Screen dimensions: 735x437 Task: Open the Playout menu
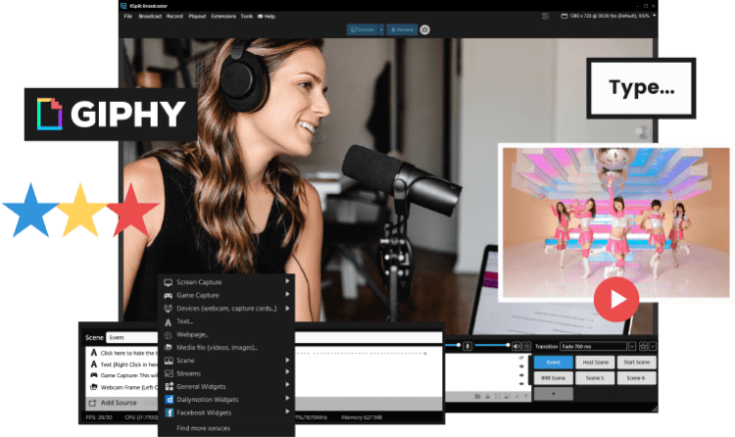tap(197, 16)
